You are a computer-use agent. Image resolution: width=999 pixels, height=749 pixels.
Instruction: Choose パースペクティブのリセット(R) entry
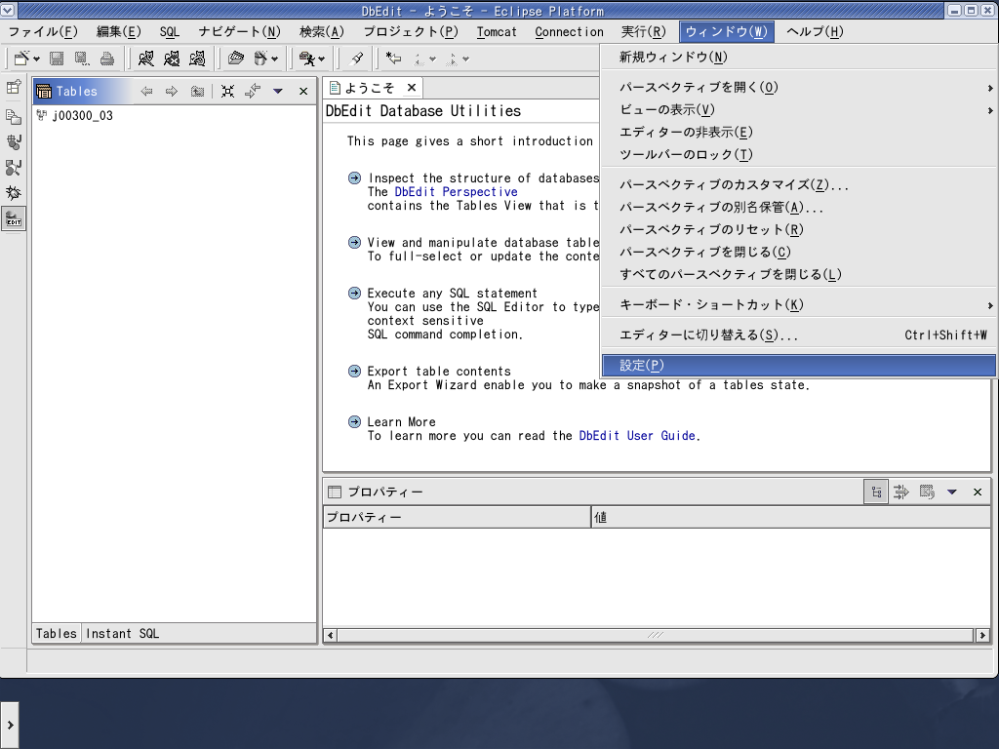[798, 229]
